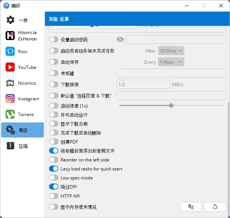Image resolution: width=230 pixels, height=218 pixels.
Task: Expand the 10 Mins dropdown
Action: pos(171,51)
